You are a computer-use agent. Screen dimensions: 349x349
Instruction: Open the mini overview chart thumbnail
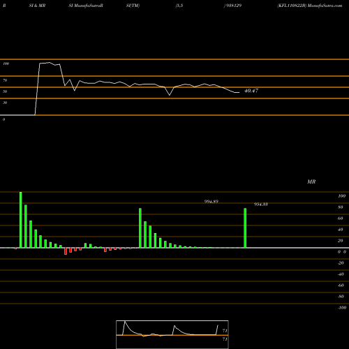click(x=172, y=334)
